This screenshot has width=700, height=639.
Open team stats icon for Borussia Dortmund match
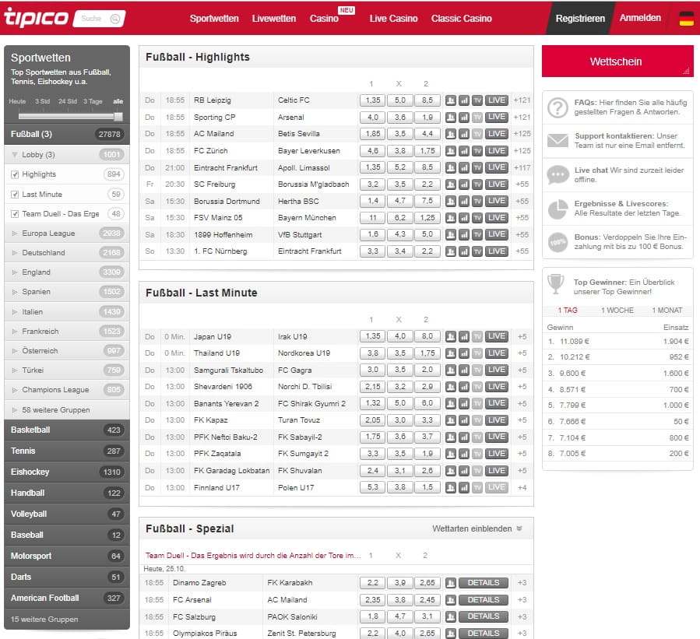[451, 202]
